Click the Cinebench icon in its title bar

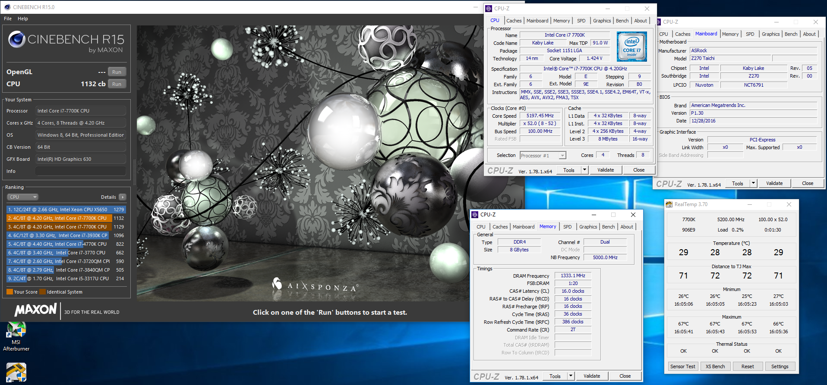click(7, 7)
